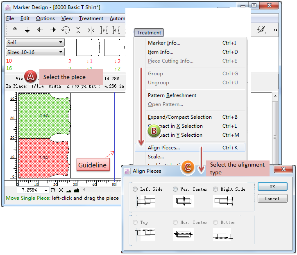Click the move piece up arrow icon

coord(15,30)
